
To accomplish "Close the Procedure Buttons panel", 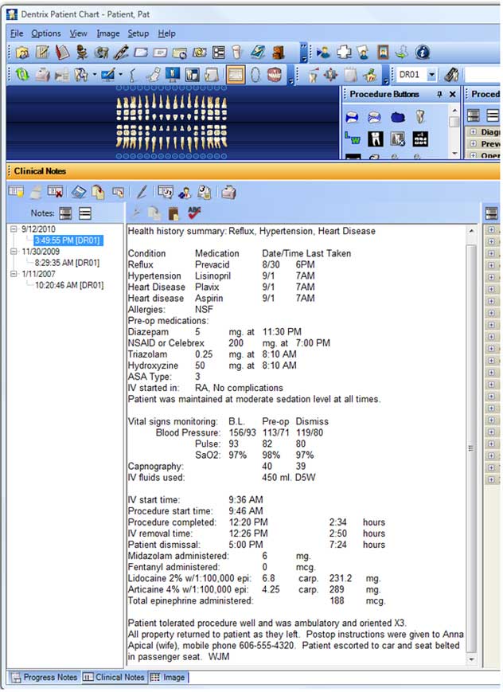I will (452, 94).
